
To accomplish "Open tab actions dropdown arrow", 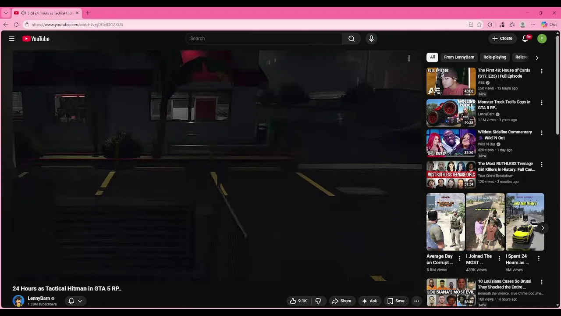I will pos(6,13).
